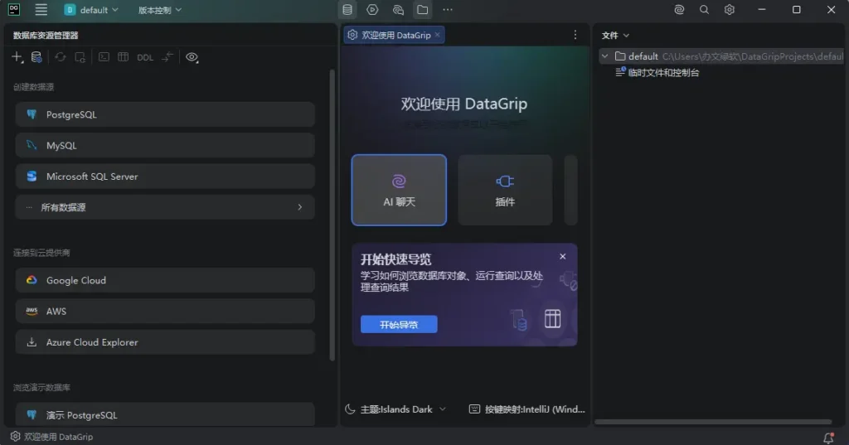This screenshot has width=849, height=445.
Task: Connect to AWS cloud provider
Action: (165, 312)
